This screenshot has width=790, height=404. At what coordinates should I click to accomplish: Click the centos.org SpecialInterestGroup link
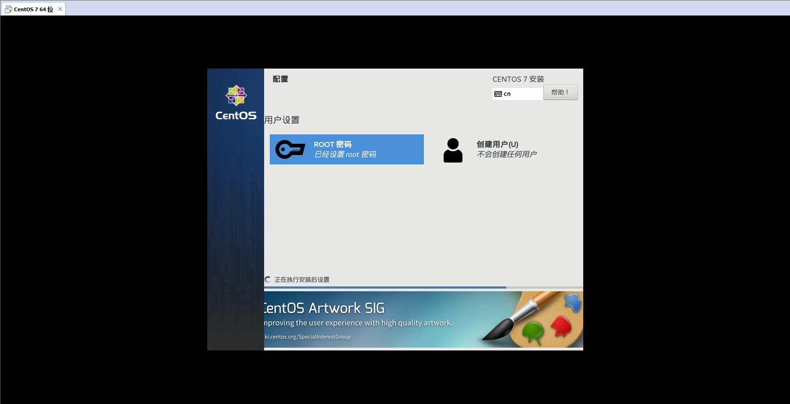coord(307,337)
